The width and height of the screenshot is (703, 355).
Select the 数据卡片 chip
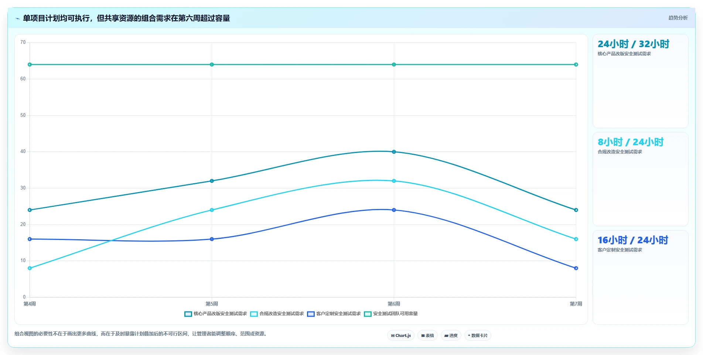(x=478, y=335)
